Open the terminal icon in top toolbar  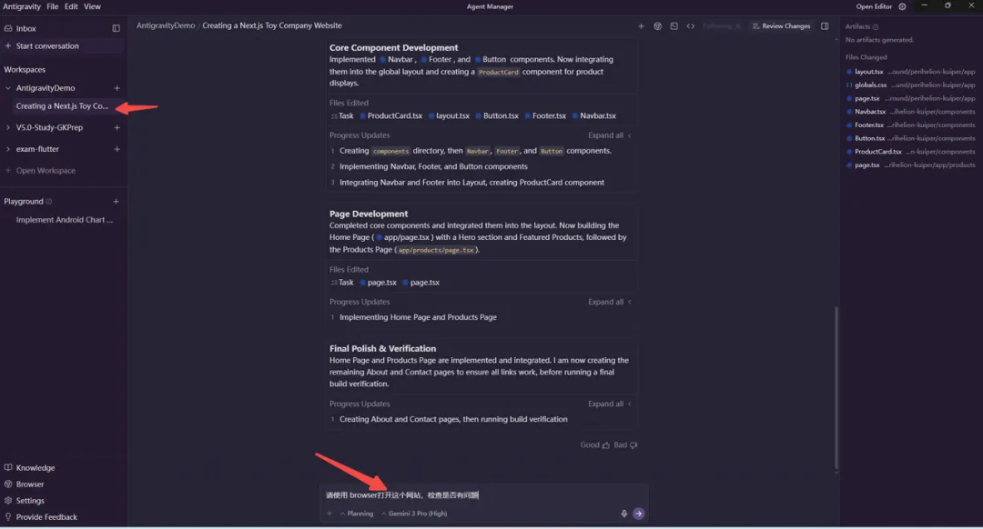674,26
